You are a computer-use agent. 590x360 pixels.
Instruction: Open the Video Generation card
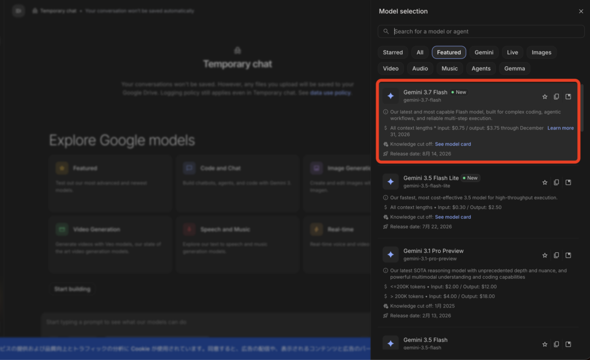click(110, 245)
